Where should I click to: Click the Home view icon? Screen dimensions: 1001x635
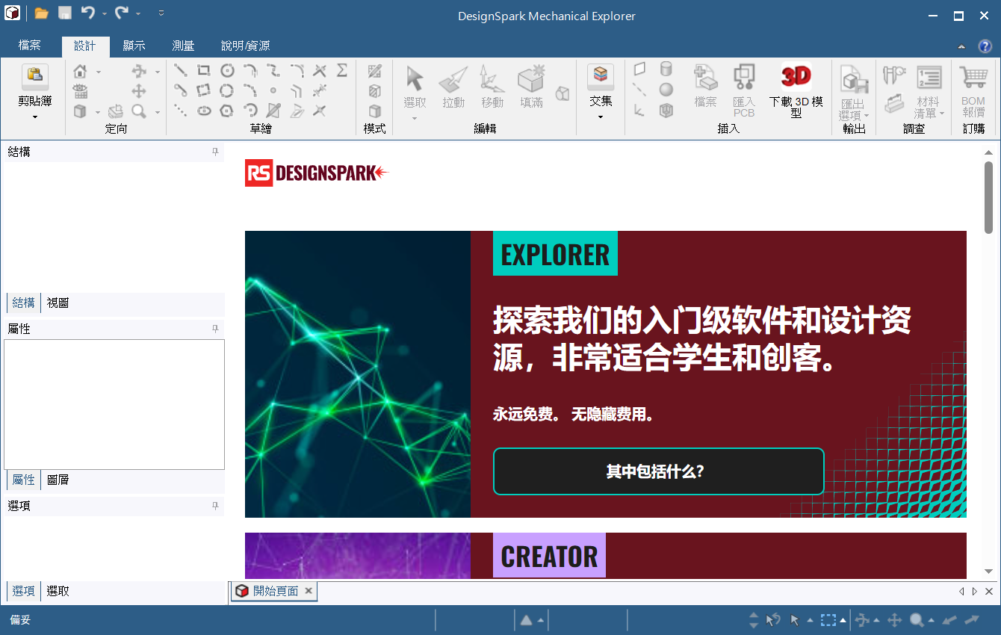(x=80, y=72)
